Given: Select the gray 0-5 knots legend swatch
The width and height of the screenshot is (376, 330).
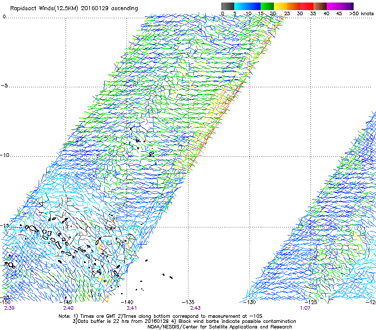Looking at the screenshot, I should [228, 6].
